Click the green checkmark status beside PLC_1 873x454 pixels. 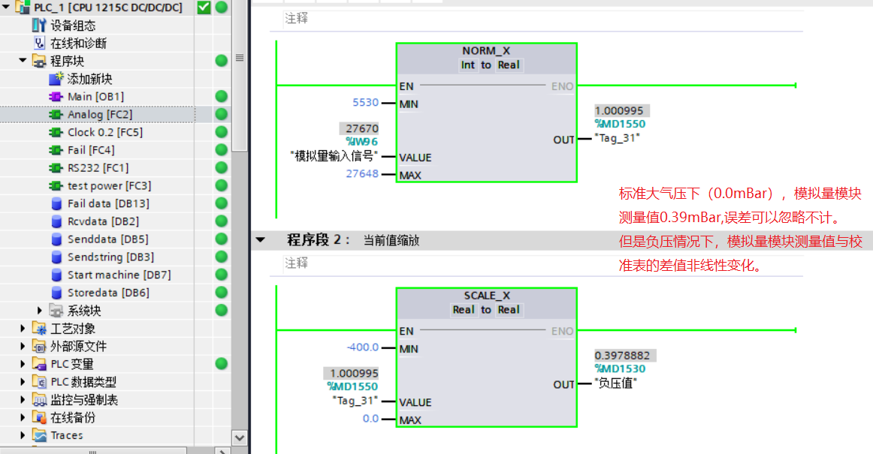click(204, 8)
